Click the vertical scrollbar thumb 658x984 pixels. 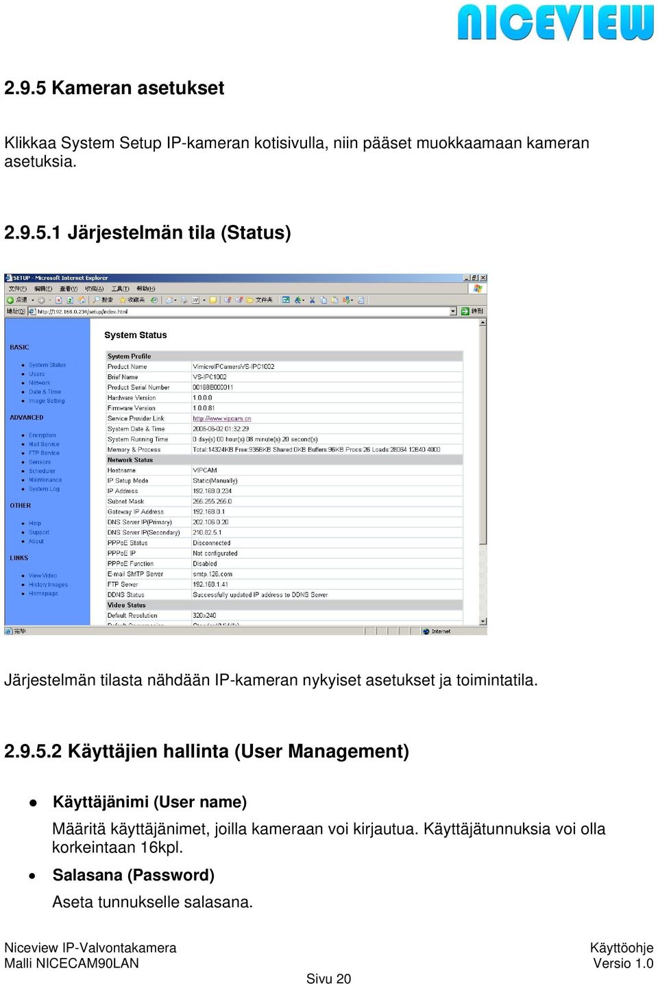point(483,436)
